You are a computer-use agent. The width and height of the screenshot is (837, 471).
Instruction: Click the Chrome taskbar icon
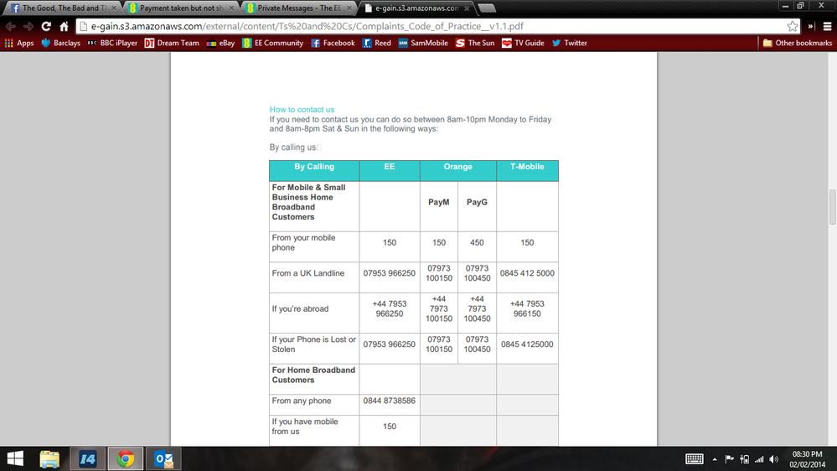click(x=126, y=458)
